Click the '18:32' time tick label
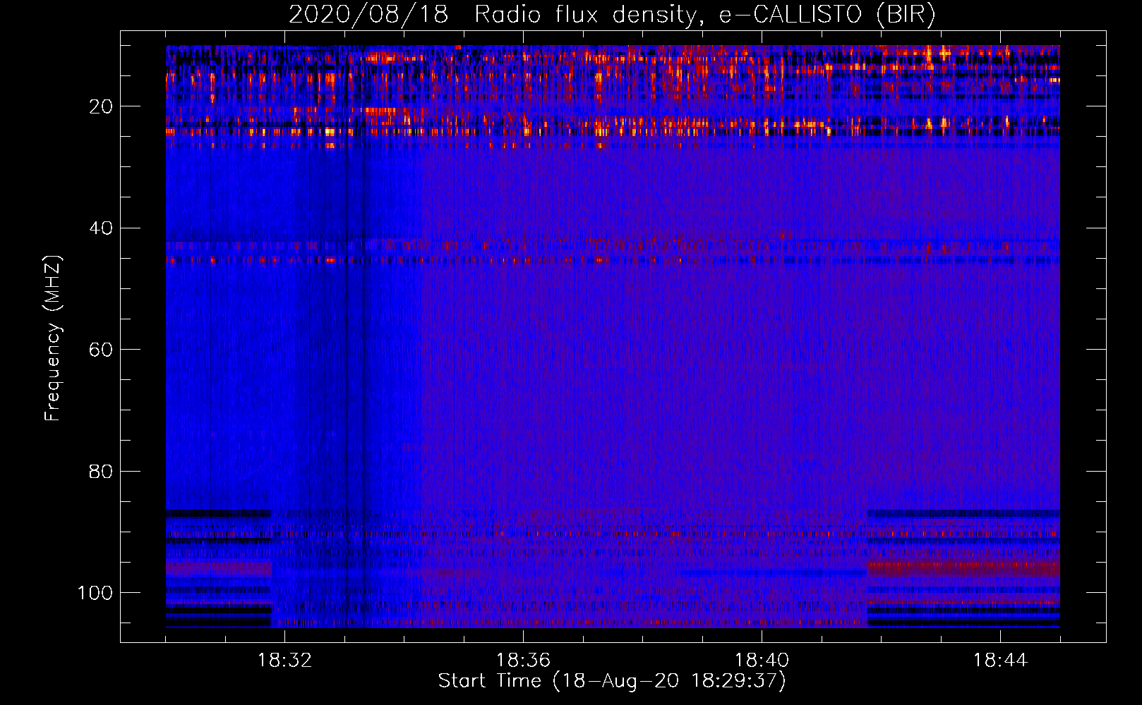The height and width of the screenshot is (705, 1142). point(284,661)
